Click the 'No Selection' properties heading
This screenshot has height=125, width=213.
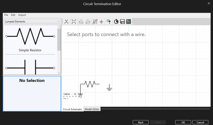coord(32,81)
